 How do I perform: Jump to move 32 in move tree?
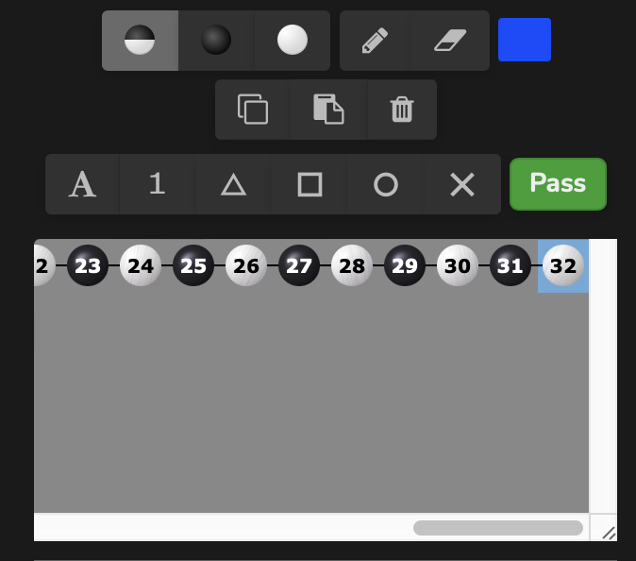(563, 265)
